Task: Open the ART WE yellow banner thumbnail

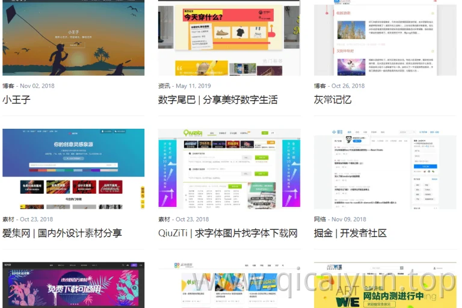Action: coord(385,285)
